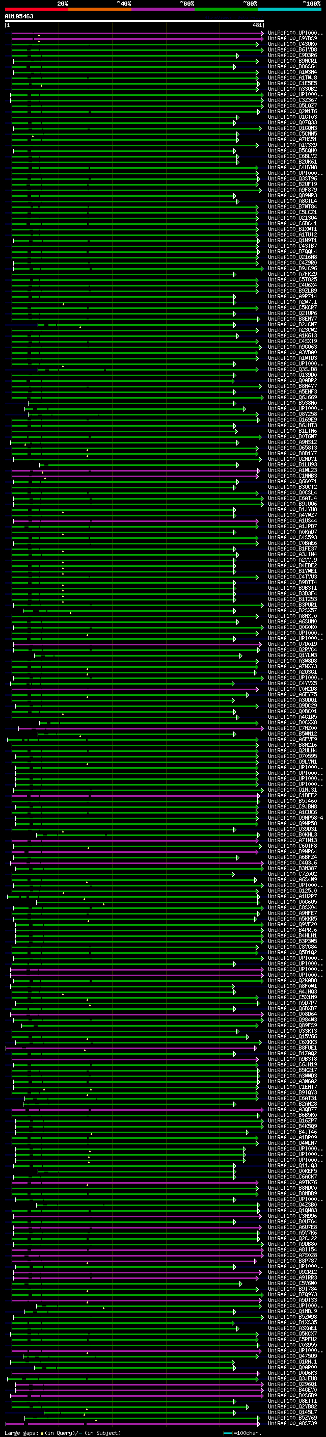326x1437 pixels.
Task: Click the purple ~60% identity legend segment
Action: point(162,9)
